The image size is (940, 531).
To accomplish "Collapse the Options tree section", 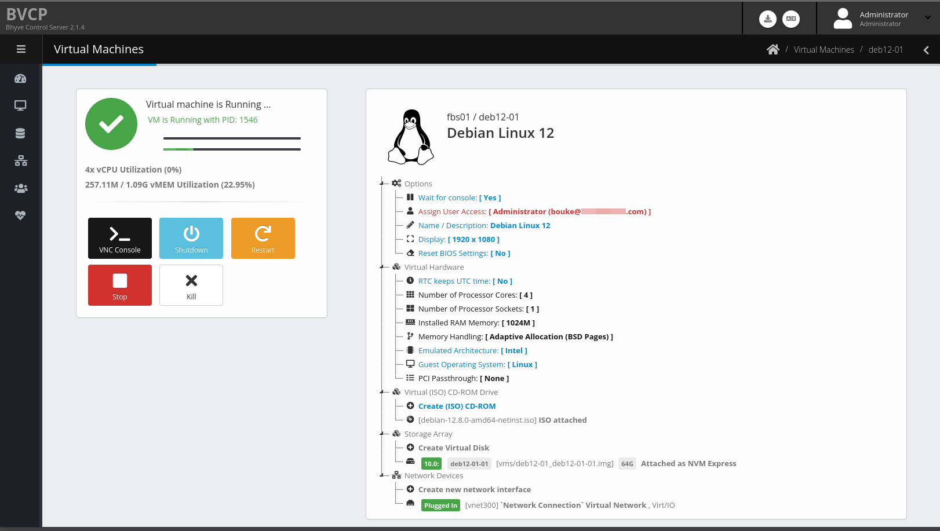I will 381,184.
